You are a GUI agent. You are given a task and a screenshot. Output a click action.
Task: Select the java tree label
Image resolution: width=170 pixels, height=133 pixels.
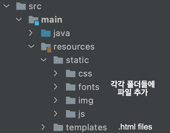(62, 33)
